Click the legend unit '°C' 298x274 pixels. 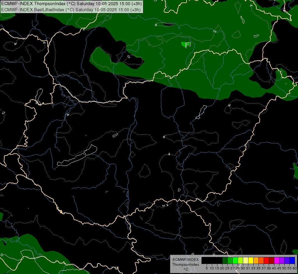[x=186, y=269]
